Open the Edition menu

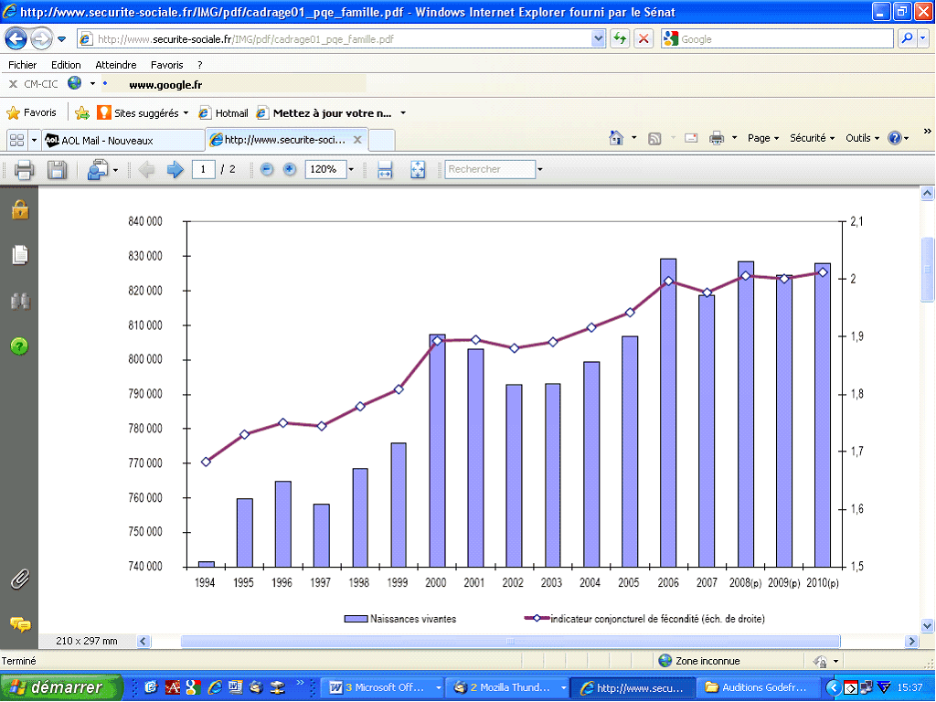click(x=66, y=65)
